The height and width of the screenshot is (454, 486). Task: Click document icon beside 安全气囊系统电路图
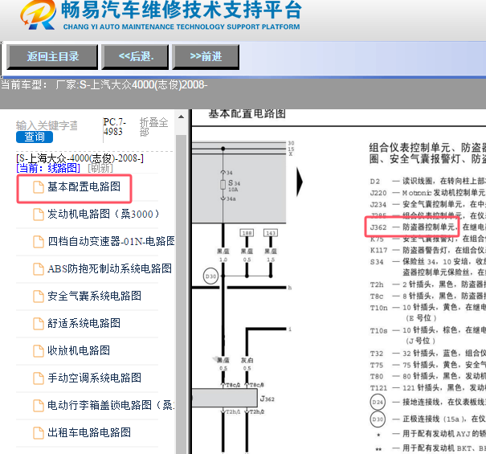[39, 297]
